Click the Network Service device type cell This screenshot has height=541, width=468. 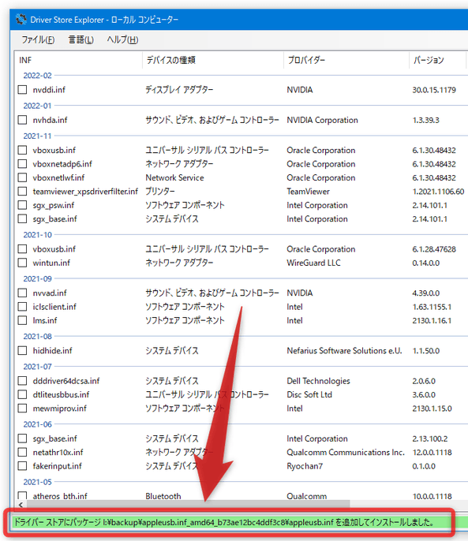tap(174, 177)
